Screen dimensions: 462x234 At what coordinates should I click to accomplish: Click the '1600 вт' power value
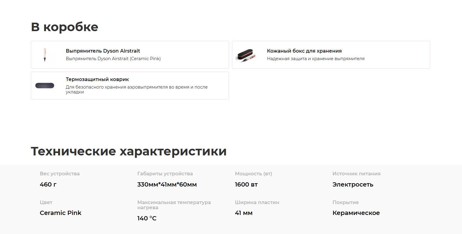246,184
